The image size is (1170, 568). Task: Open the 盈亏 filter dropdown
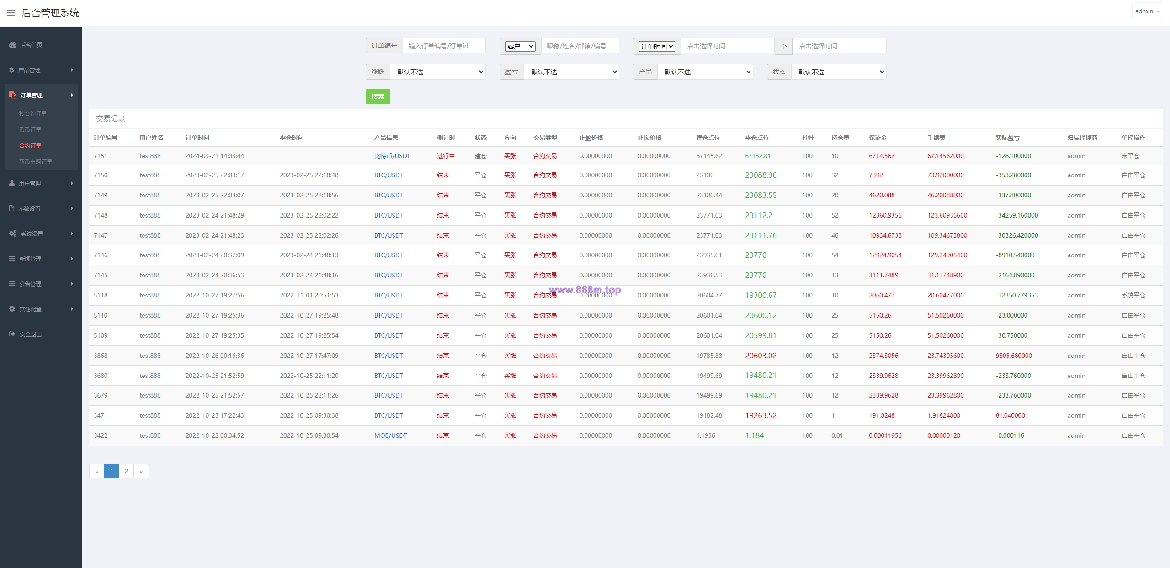[x=572, y=72]
